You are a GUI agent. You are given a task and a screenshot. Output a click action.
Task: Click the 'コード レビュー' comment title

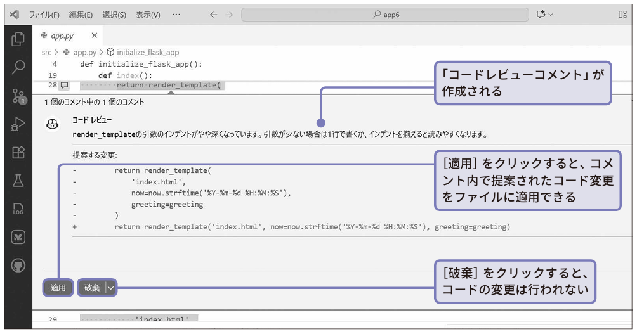click(92, 120)
